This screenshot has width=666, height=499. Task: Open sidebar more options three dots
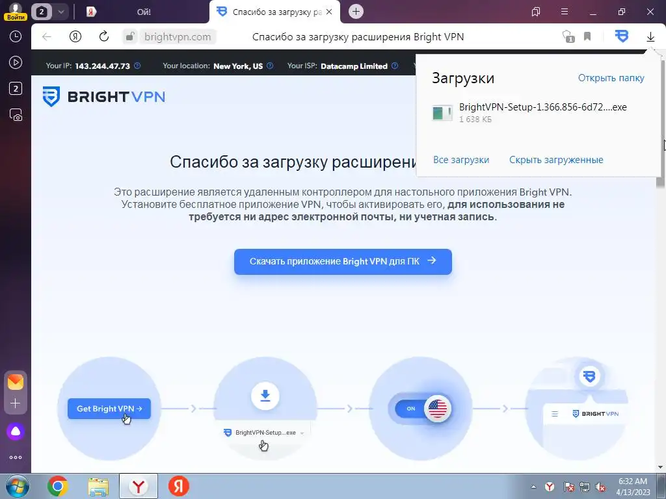click(16, 457)
